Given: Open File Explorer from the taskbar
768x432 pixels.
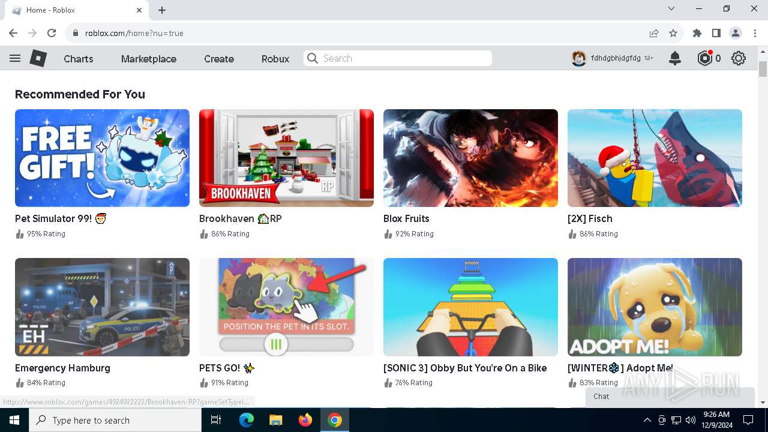Looking at the screenshot, I should pyautogui.click(x=275, y=420).
